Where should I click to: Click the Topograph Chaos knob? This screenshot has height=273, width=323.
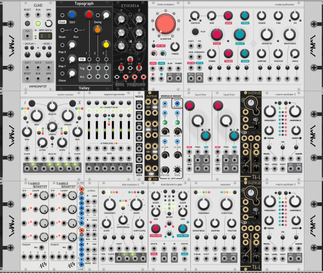click(72, 73)
